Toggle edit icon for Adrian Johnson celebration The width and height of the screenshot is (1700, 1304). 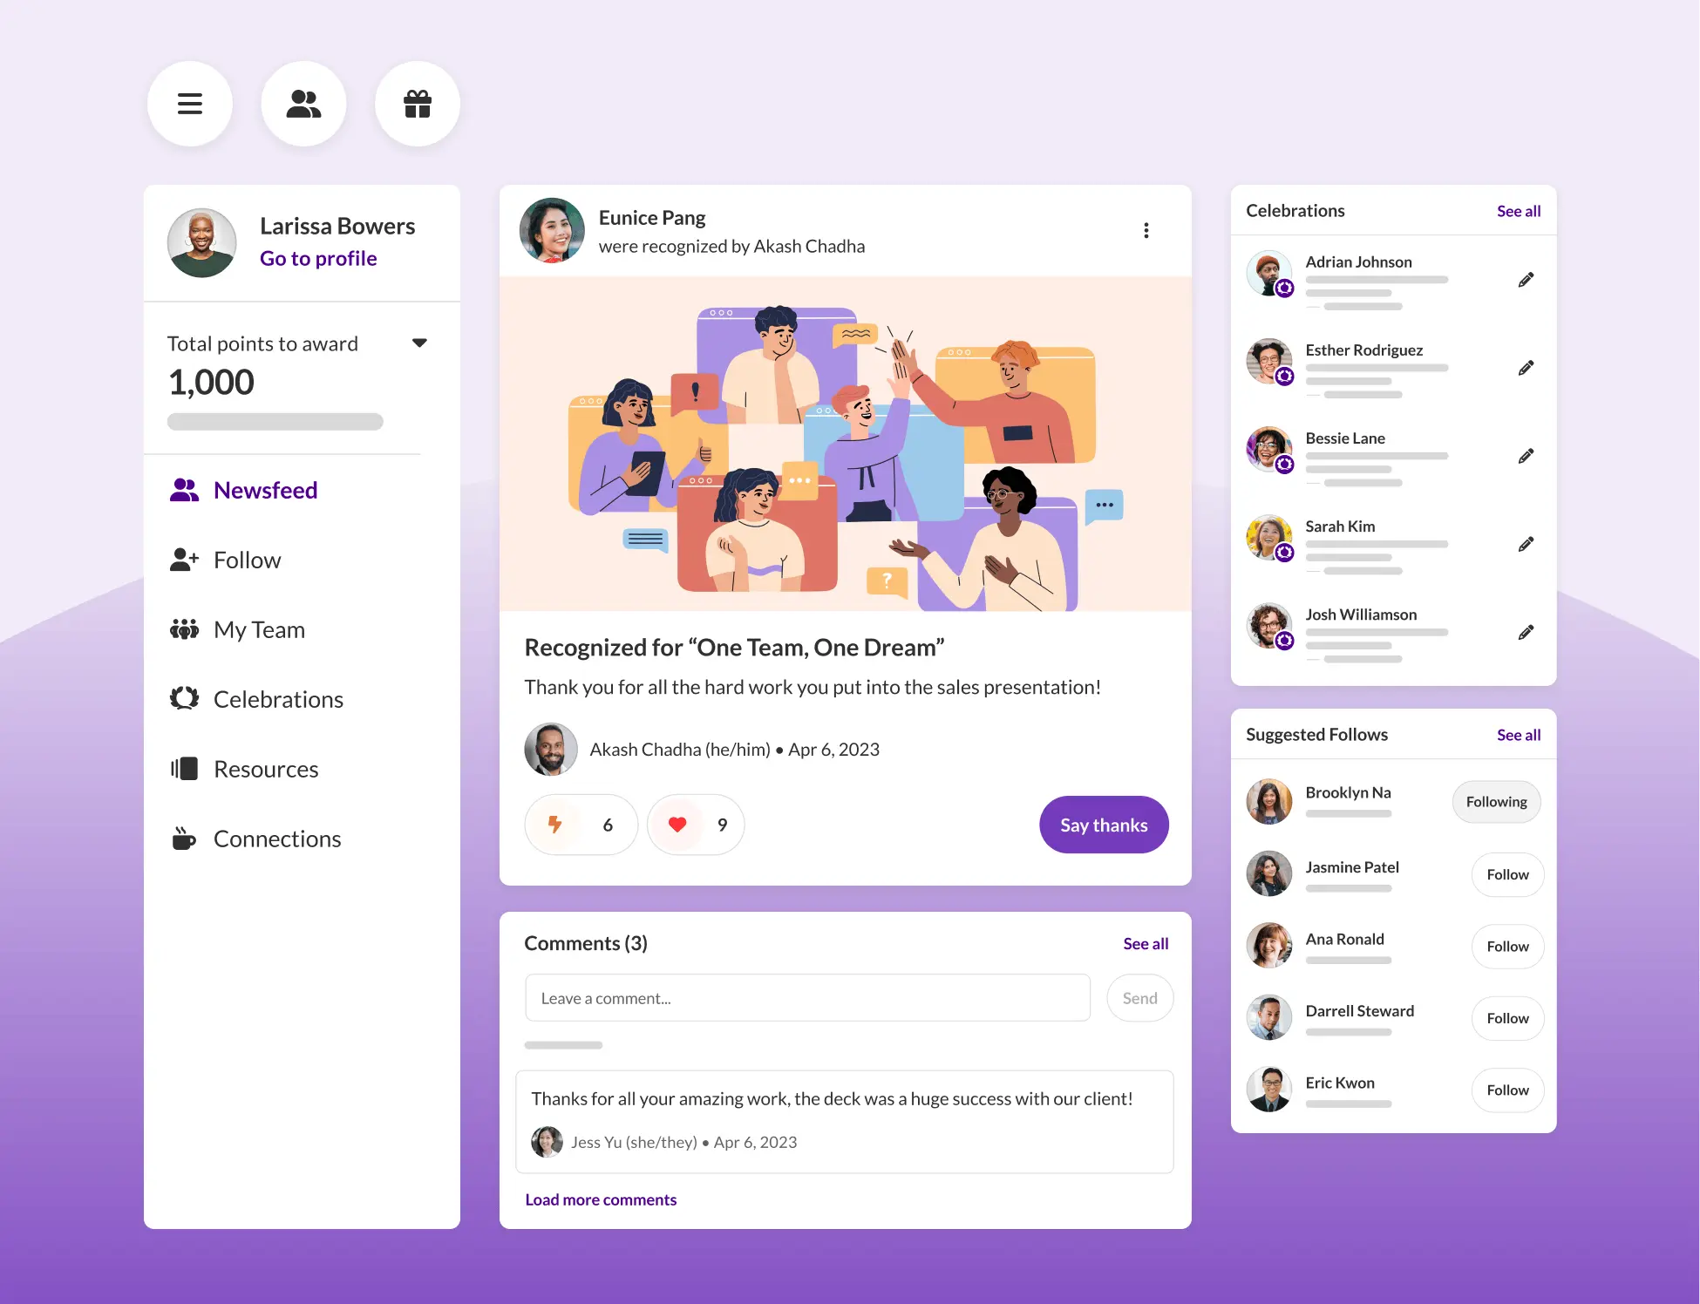[x=1523, y=281]
